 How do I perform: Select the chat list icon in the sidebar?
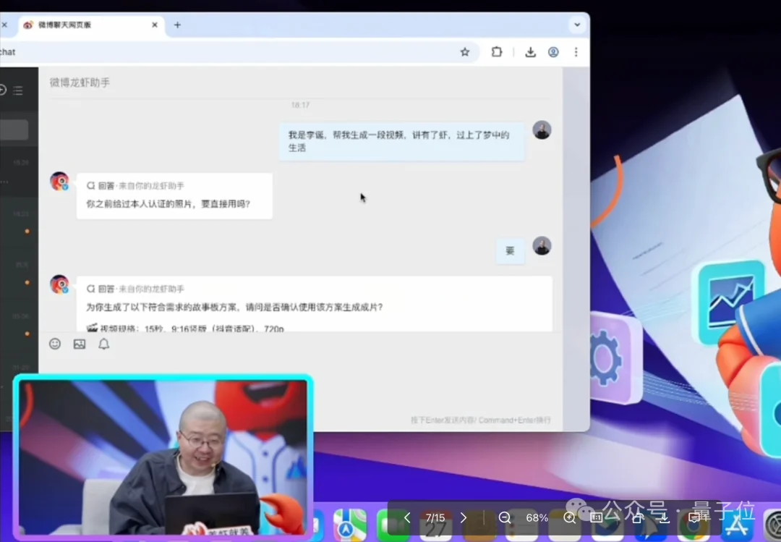click(x=17, y=90)
